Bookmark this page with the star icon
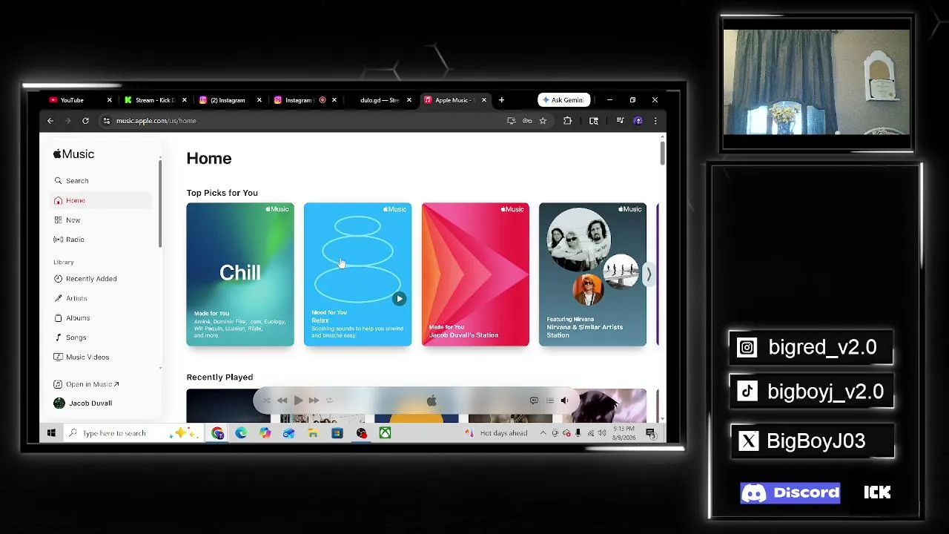This screenshot has width=949, height=534. pos(543,121)
